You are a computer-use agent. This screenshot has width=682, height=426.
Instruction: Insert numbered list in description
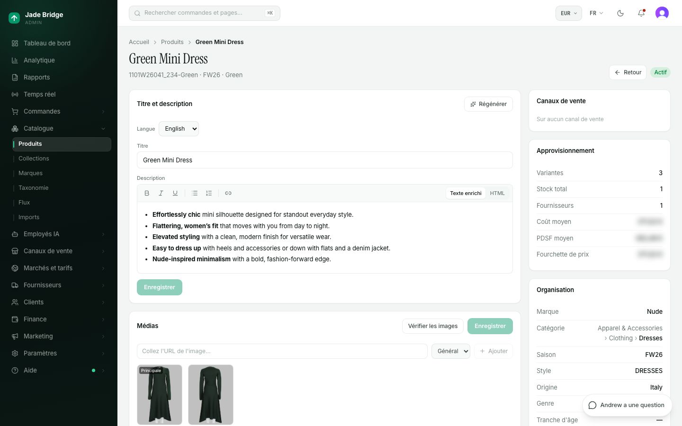pyautogui.click(x=209, y=193)
